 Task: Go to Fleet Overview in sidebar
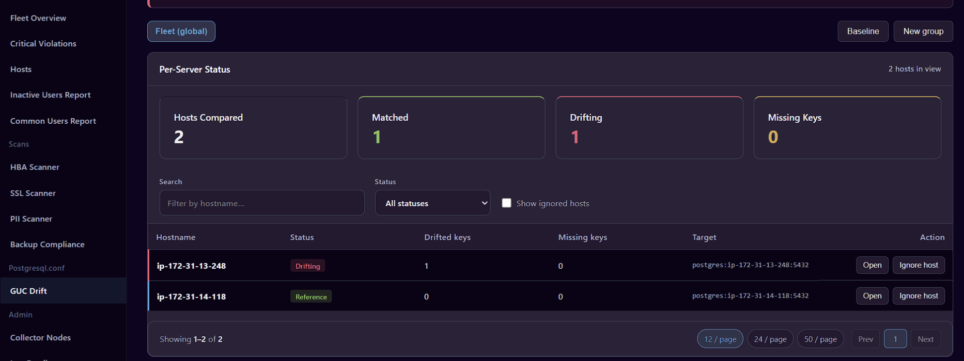tap(38, 18)
